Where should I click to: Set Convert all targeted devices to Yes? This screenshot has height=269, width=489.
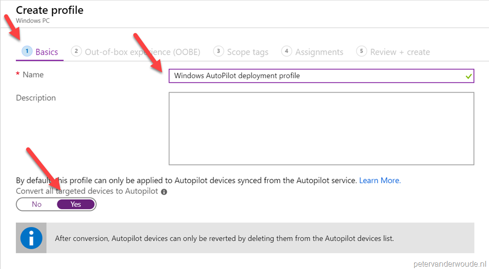pyautogui.click(x=76, y=204)
